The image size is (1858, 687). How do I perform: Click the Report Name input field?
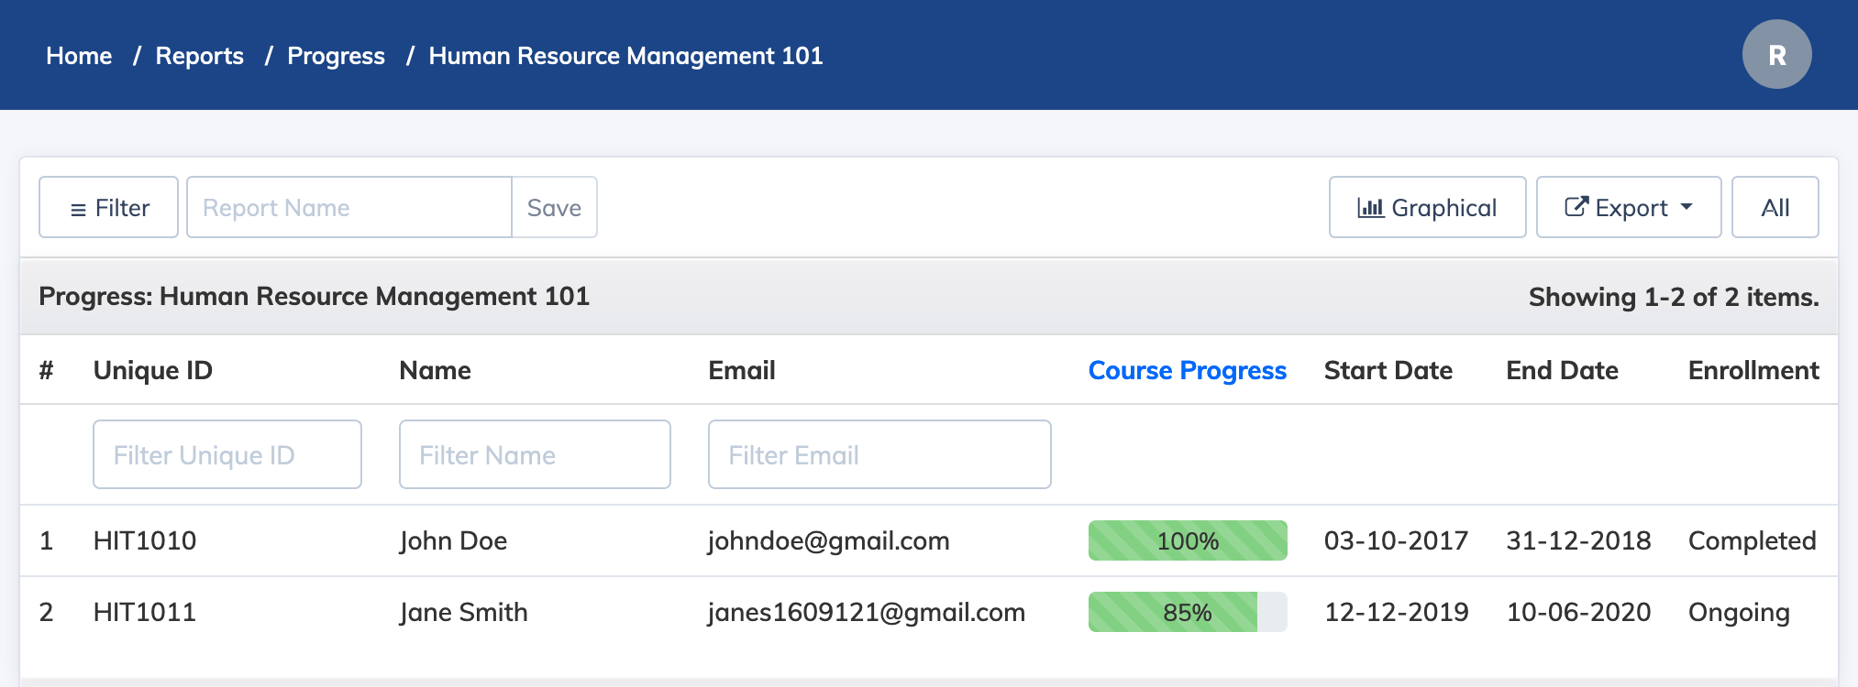point(348,207)
